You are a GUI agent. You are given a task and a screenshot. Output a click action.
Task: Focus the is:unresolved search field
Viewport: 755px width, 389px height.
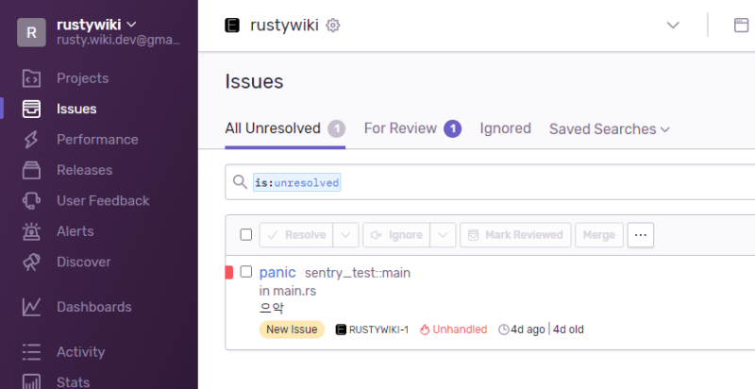coord(490,182)
